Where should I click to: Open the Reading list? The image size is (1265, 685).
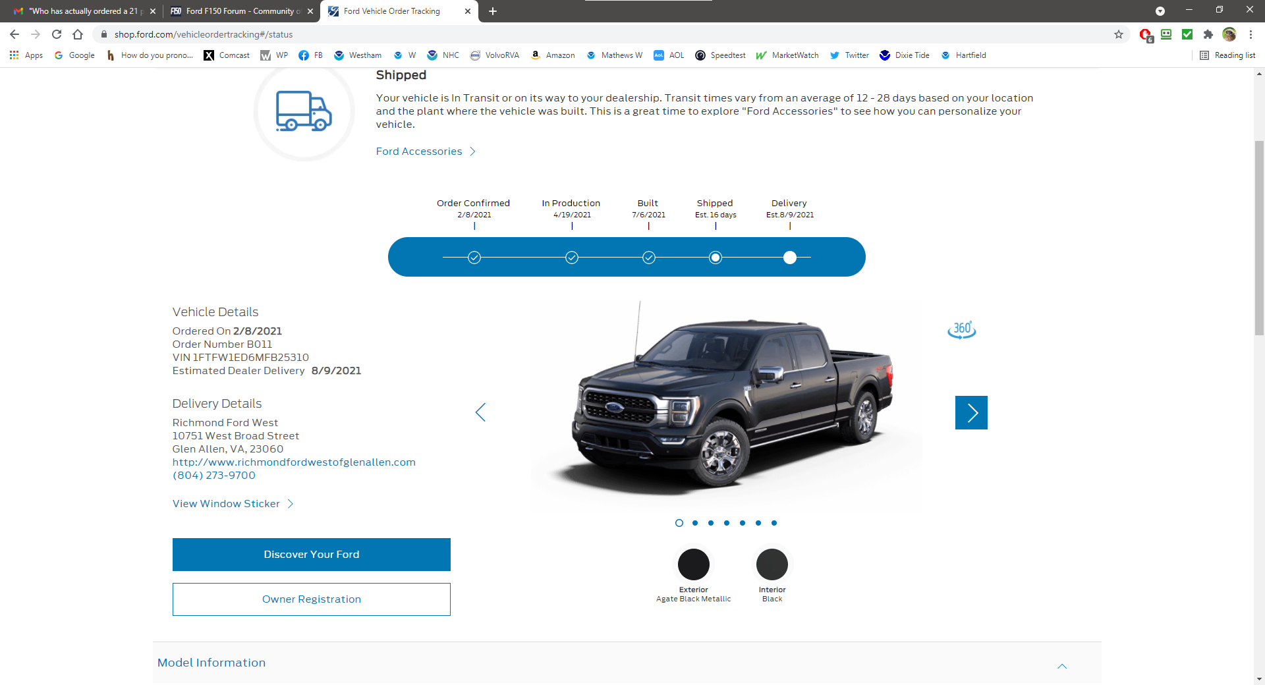pyautogui.click(x=1227, y=55)
